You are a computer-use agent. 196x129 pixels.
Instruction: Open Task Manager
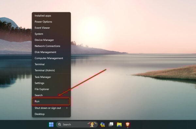(51, 77)
